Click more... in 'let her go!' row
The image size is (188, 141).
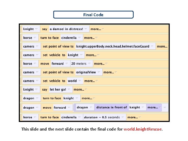pos(80,90)
